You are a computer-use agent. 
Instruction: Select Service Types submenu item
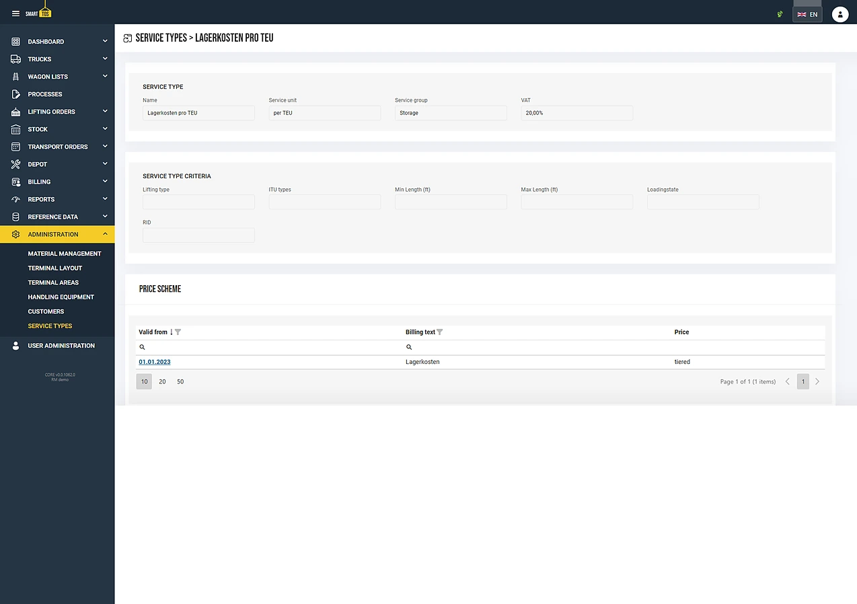pos(50,326)
